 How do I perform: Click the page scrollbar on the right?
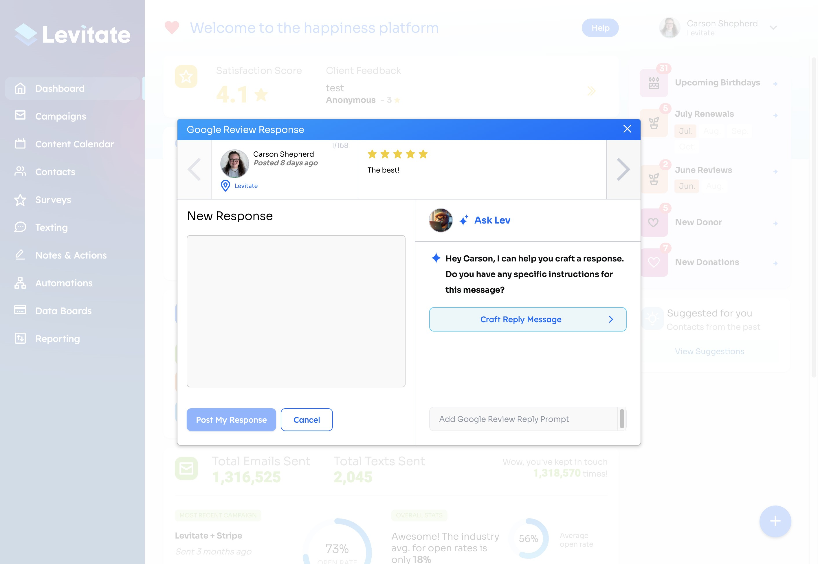(814, 217)
